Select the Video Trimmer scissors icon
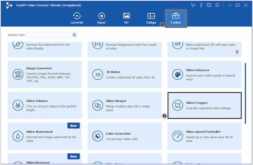Viewport: 253px width, 165px height. click(18, 105)
